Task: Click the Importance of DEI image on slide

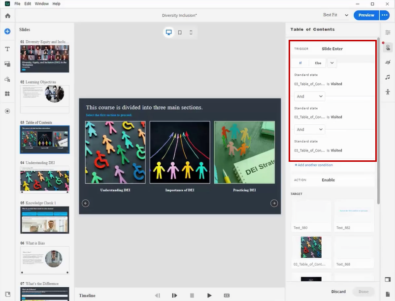Action: pyautogui.click(x=180, y=152)
